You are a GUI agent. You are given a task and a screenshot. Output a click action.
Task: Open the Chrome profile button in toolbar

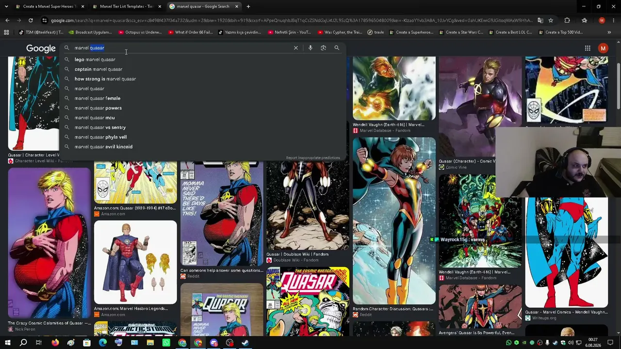pos(602,20)
